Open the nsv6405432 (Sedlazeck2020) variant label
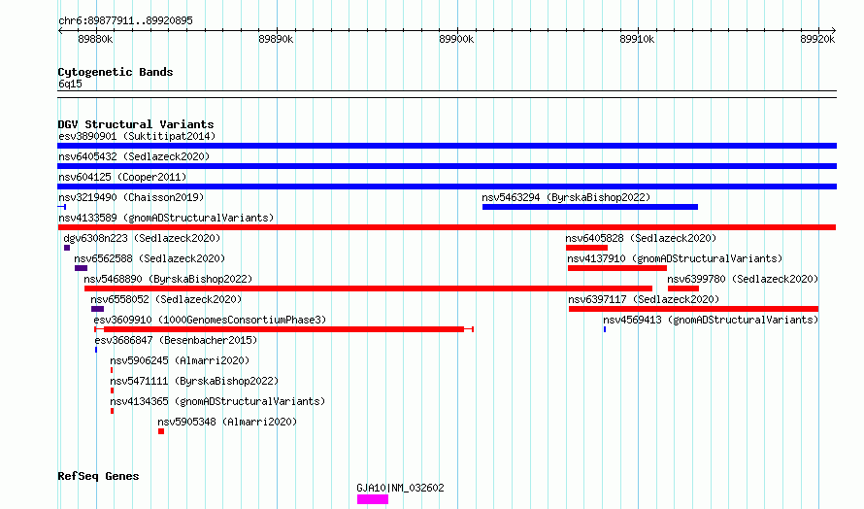The image size is (864, 509). coord(134,156)
